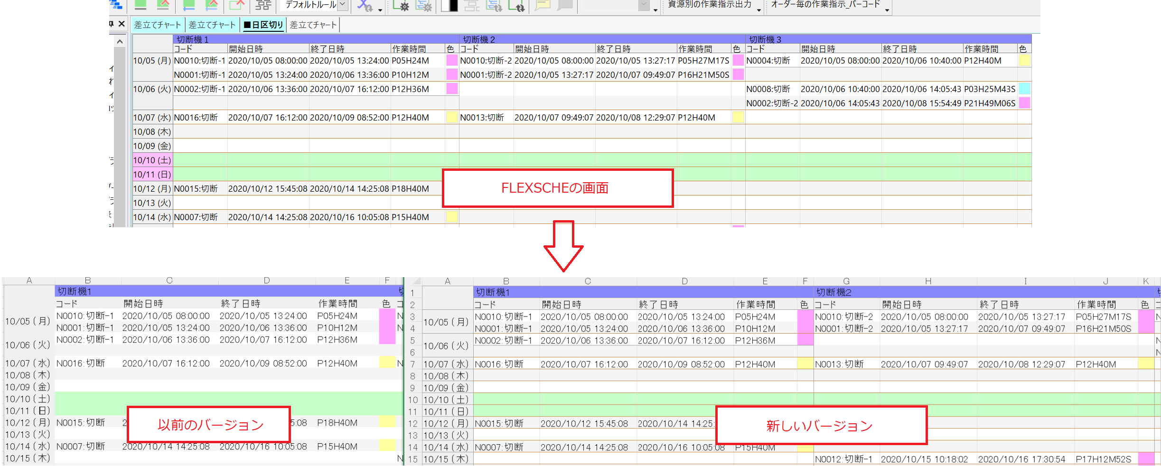
Task: Click the gray speech bubble icon
Action: click(565, 5)
